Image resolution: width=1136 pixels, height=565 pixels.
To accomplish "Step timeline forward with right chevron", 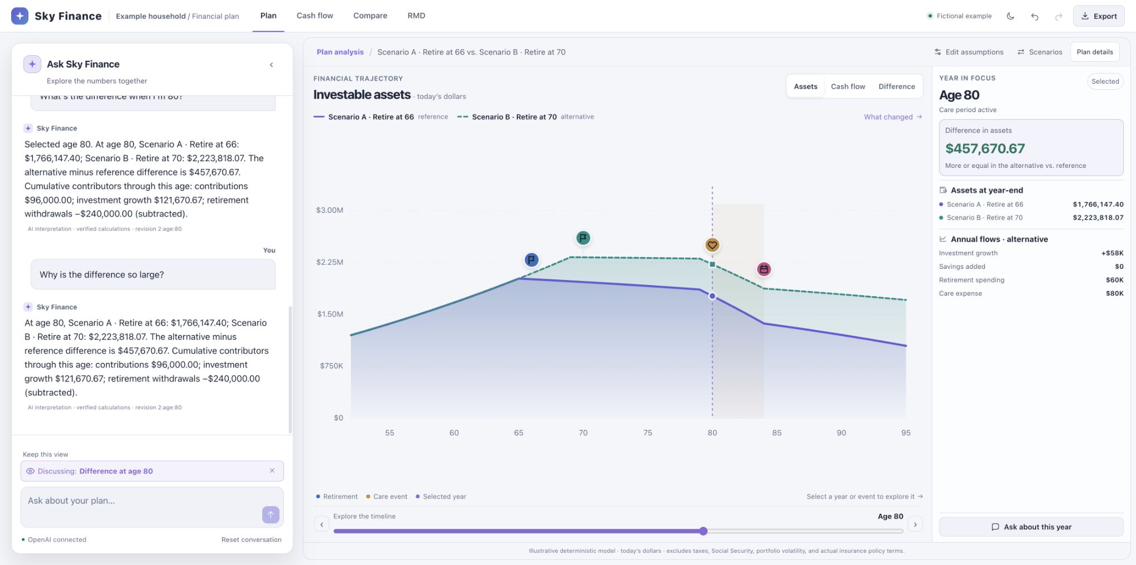I will tap(915, 524).
